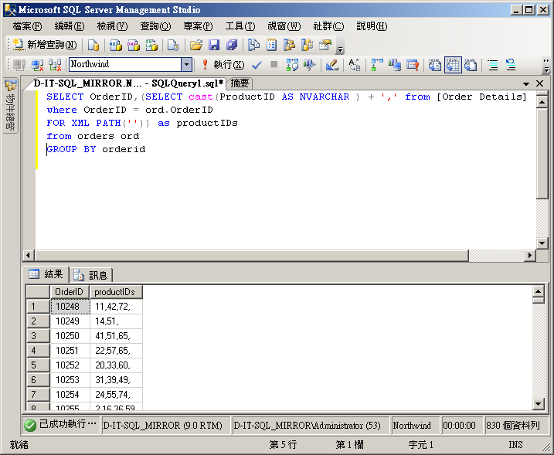Click the Analysis Services MDX Query icon

[x=115, y=45]
